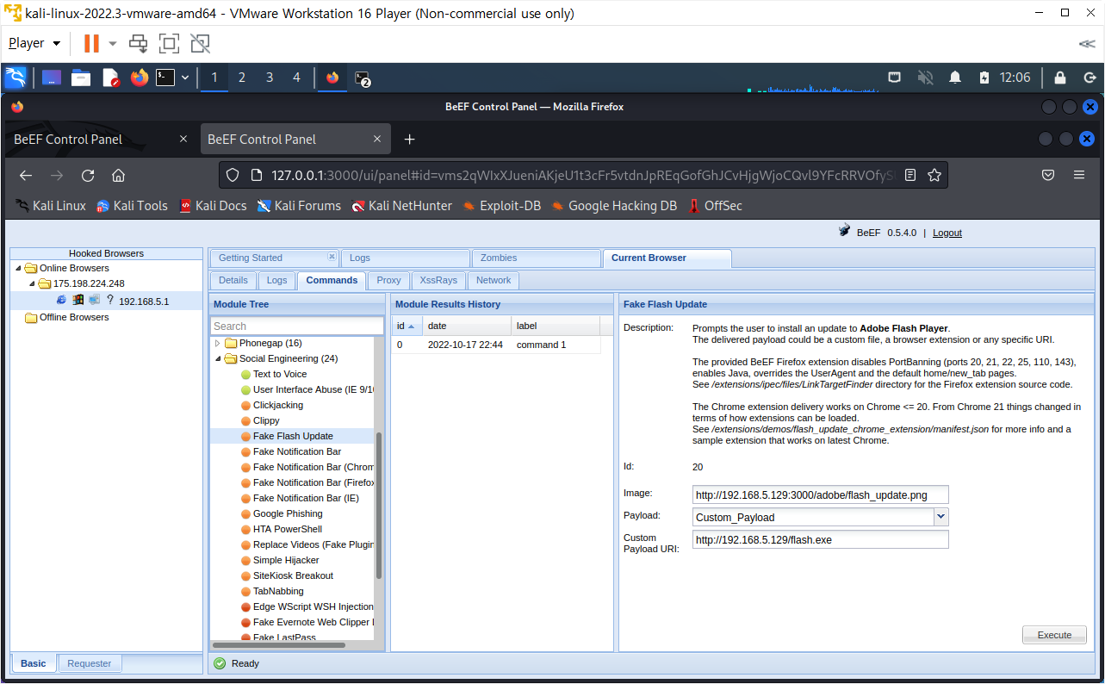Select the TabNabbing module
1105x684 pixels.
tap(278, 591)
